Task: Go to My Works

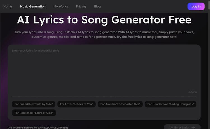Action: (x=61, y=6)
